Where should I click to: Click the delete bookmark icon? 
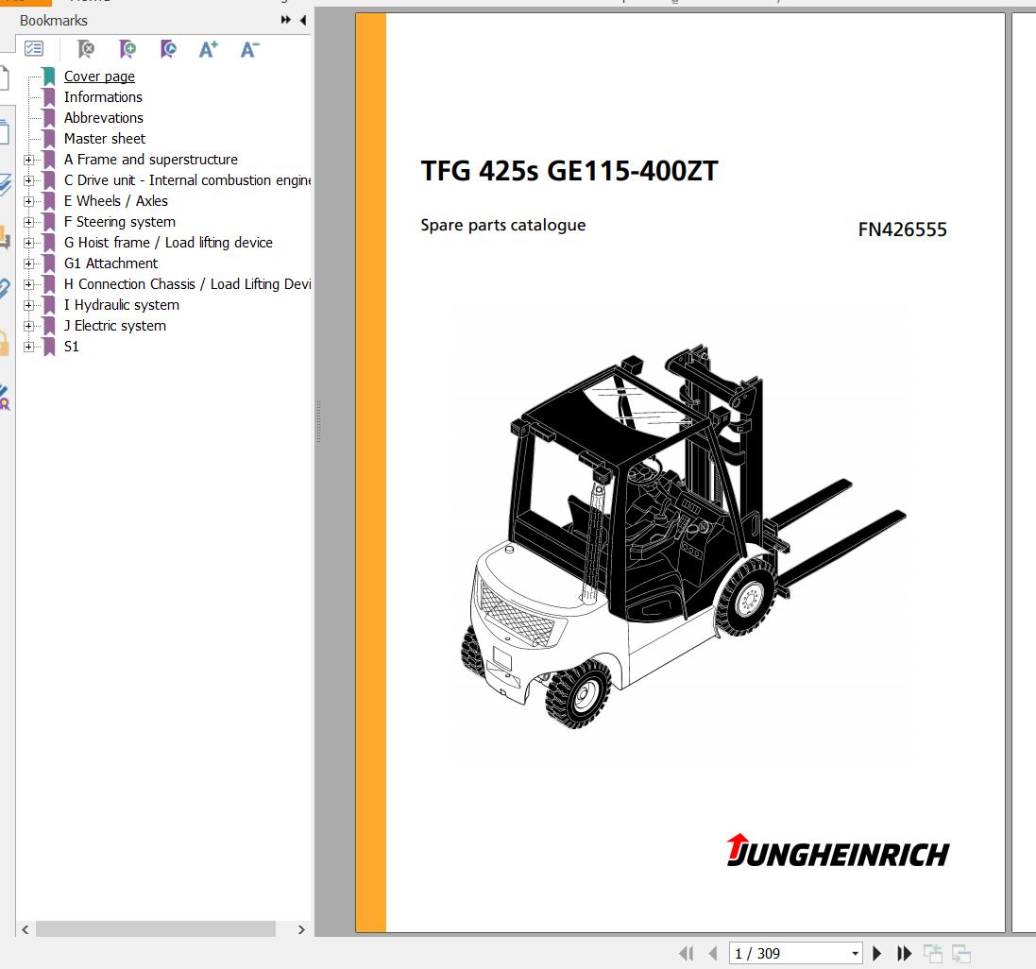[x=86, y=49]
